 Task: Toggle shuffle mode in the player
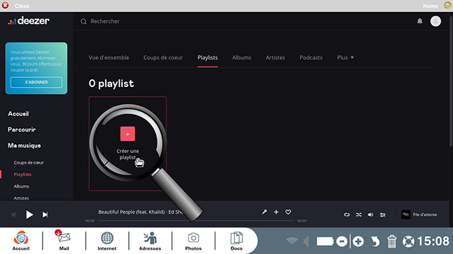tap(359, 215)
